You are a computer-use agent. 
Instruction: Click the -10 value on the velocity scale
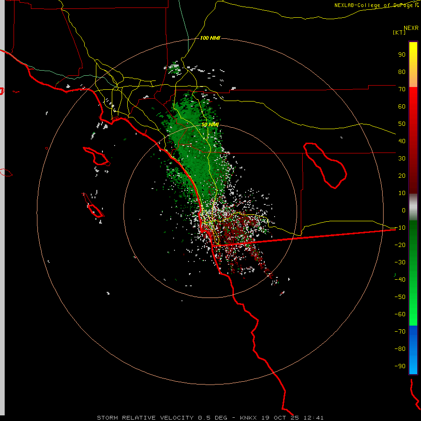click(x=400, y=228)
